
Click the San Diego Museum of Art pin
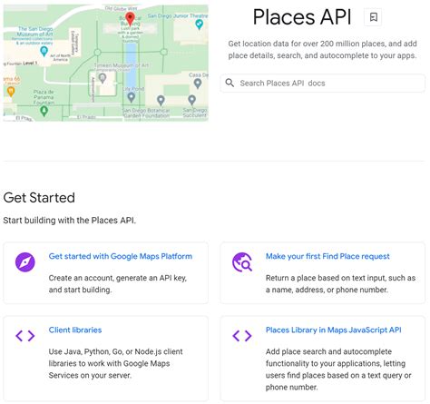[44, 52]
